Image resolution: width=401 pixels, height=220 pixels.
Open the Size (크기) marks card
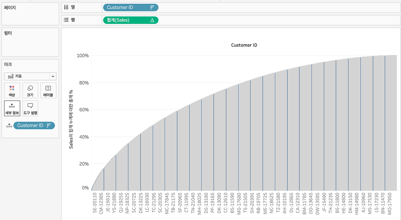click(x=30, y=90)
